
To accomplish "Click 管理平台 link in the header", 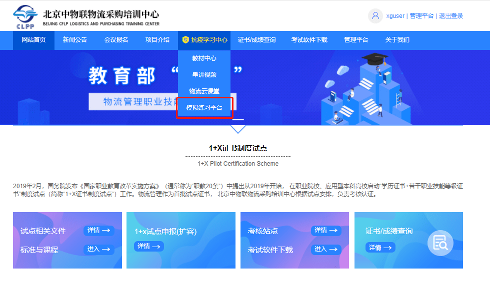I will point(421,16).
